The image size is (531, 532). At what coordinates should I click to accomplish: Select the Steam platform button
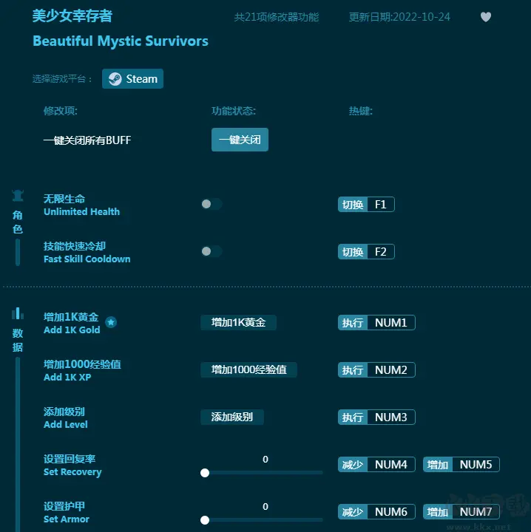[133, 79]
